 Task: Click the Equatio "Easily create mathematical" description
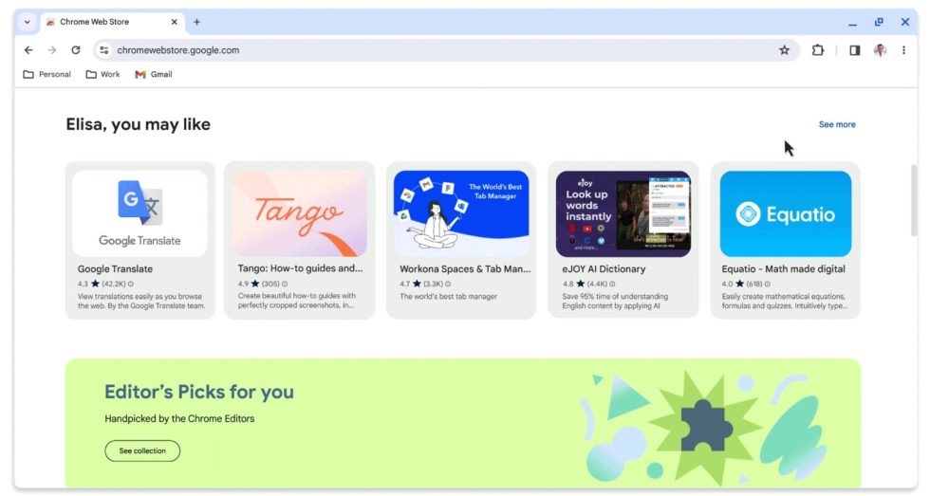[x=784, y=301]
